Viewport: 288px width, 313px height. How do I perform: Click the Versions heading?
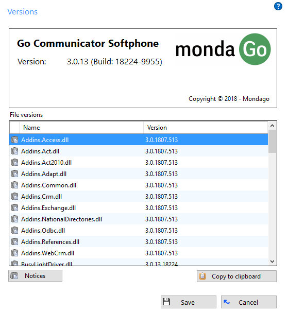point(22,12)
